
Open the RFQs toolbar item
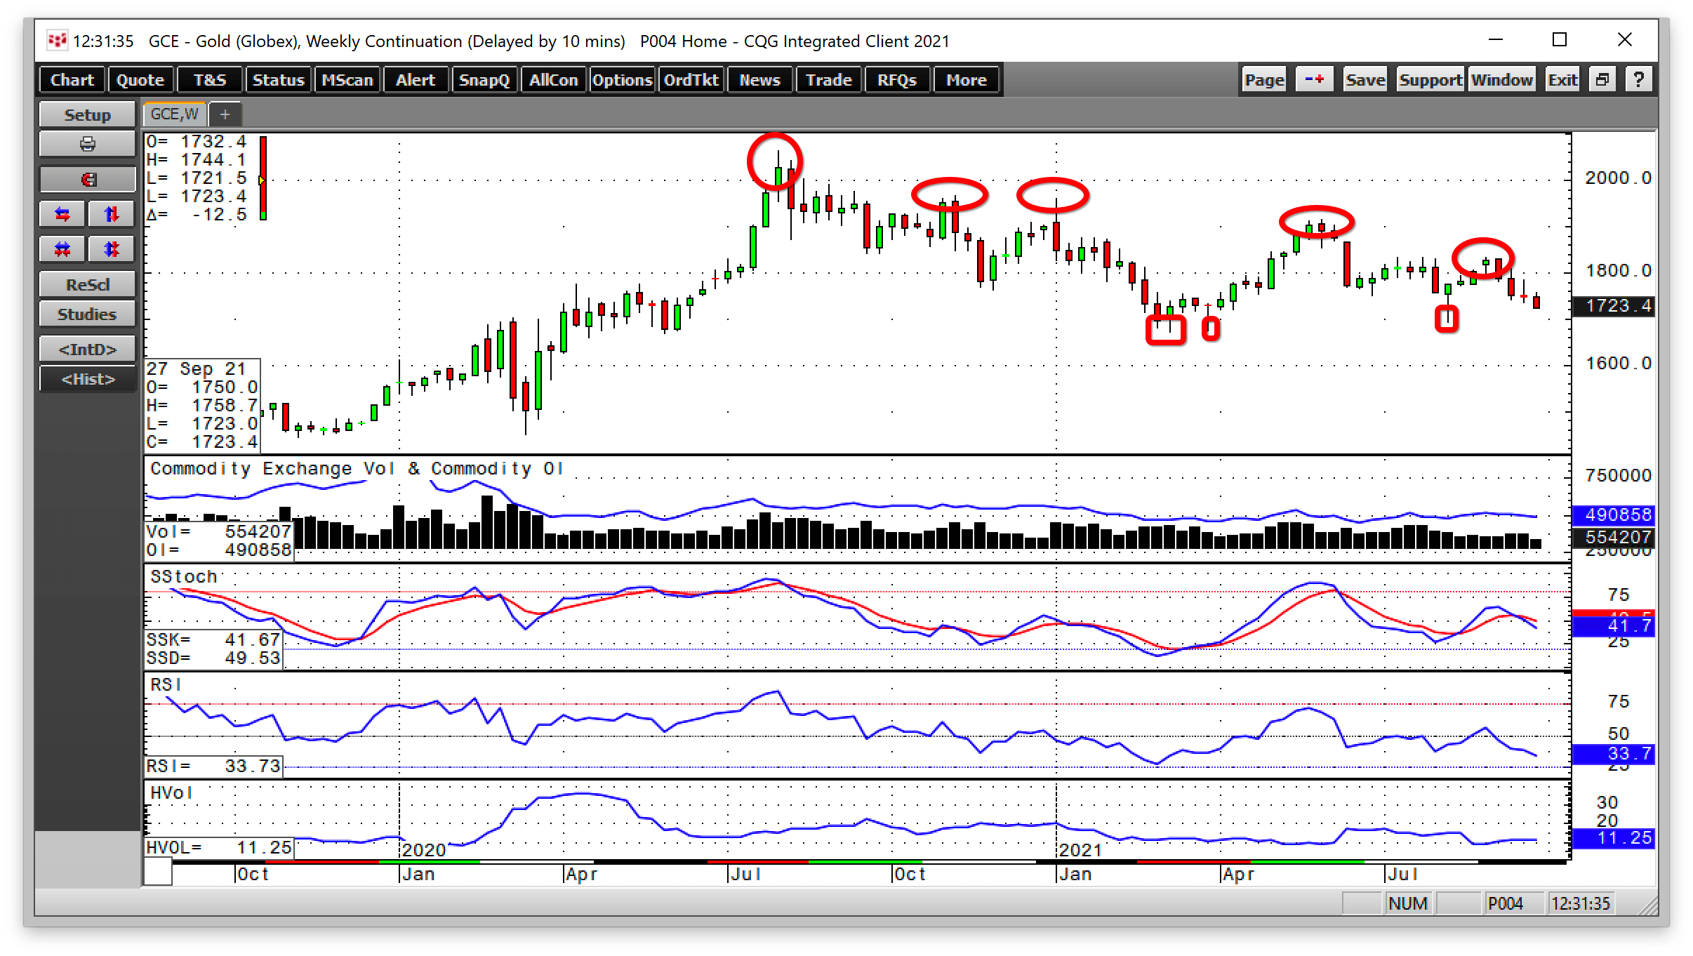(897, 79)
